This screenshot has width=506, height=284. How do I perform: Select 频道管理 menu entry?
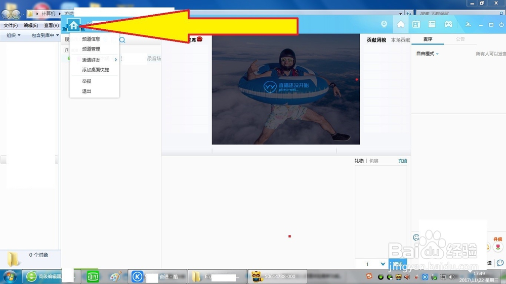[x=91, y=49]
